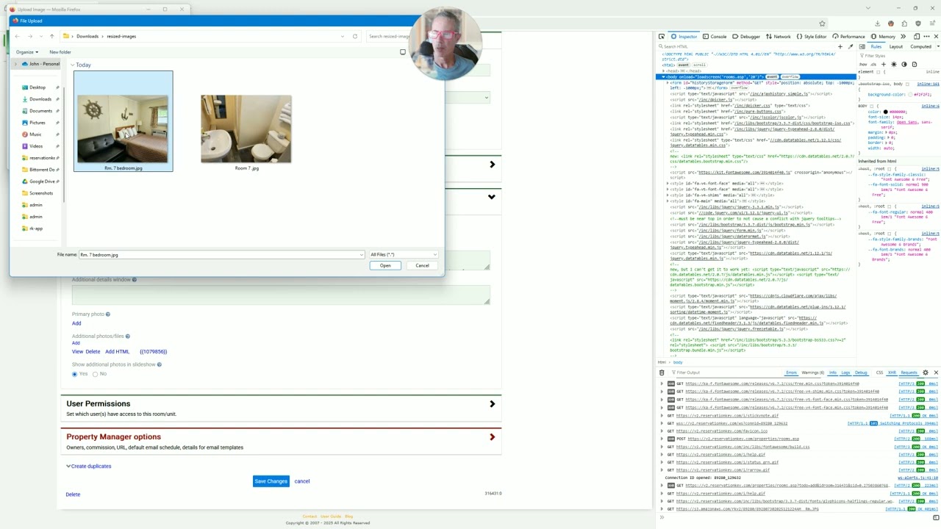Viewport: 941px width, 529px height.
Task: Click Cancel button in File Upload
Action: pos(422,266)
